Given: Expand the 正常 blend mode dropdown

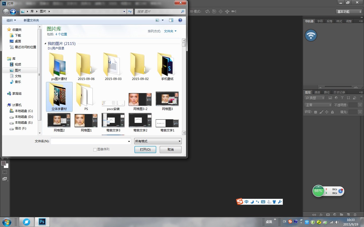Looking at the screenshot, I should click(318, 105).
